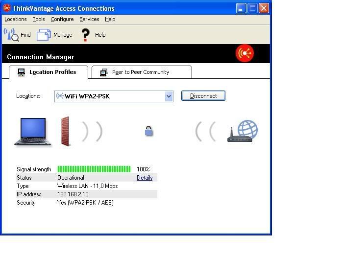343x257 pixels.
Task: Click the Wireless LAN - 11,0 Mbps text
Action: 88,186
